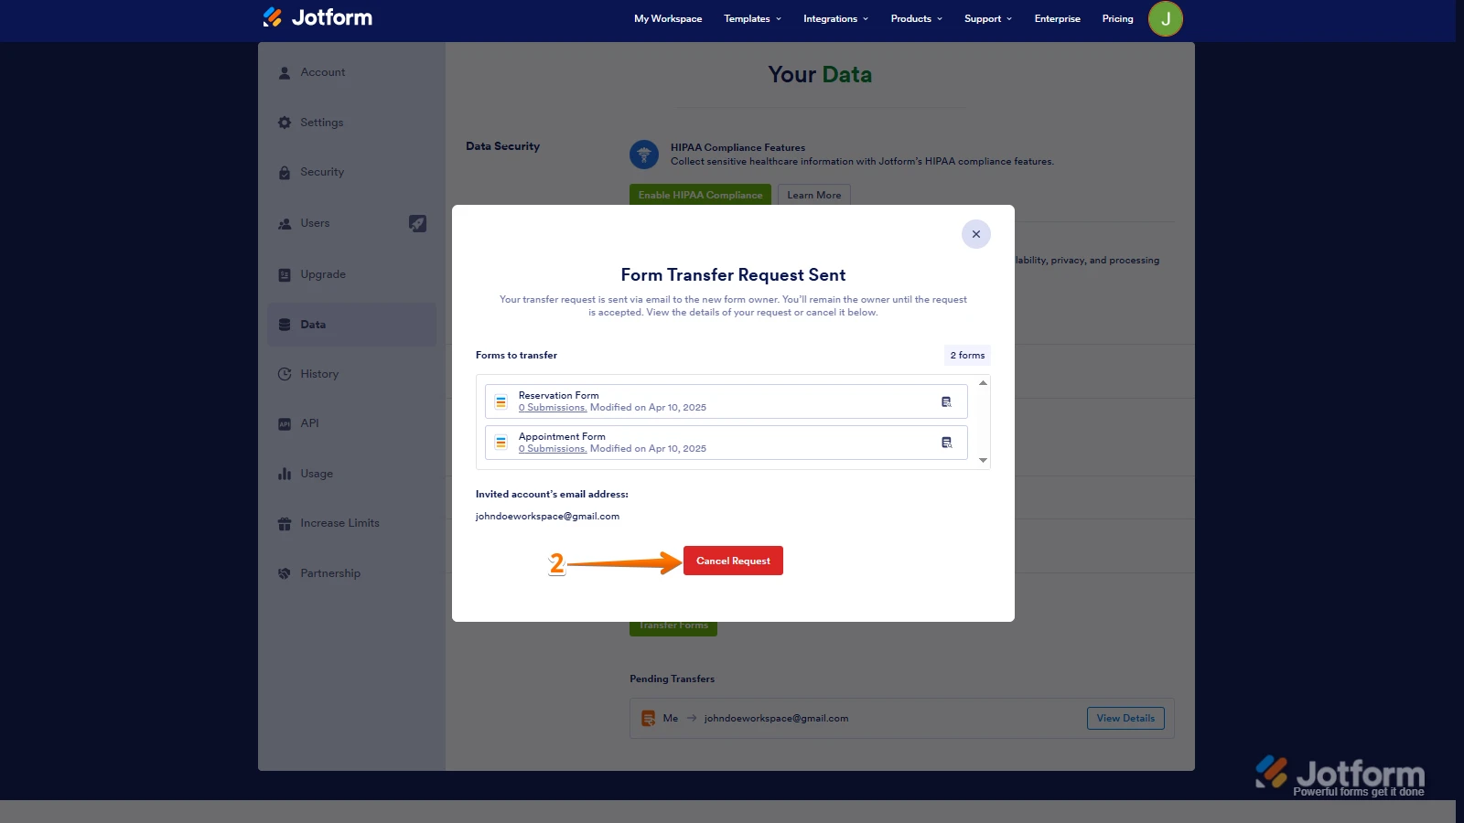Screen dimensions: 1464x823
Task: Expand the Templates dropdown menu
Action: coord(752,18)
